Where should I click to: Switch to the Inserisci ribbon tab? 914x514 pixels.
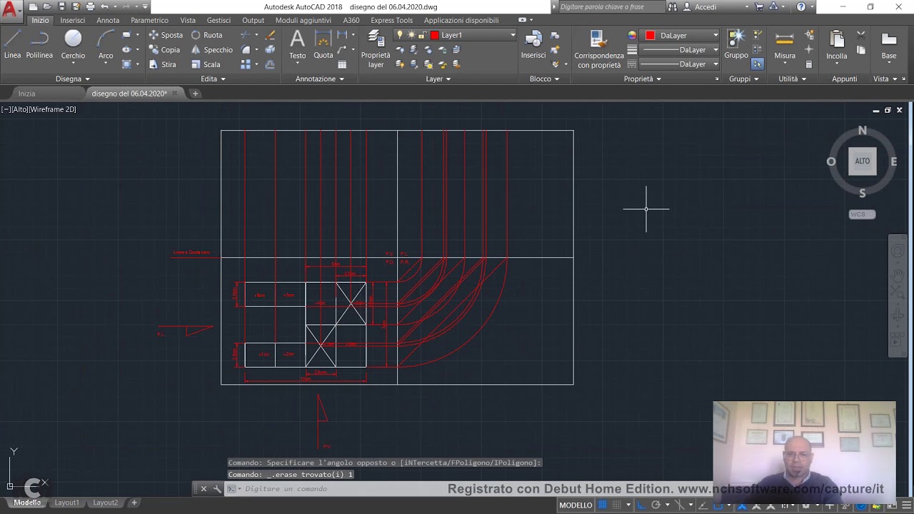coord(72,20)
